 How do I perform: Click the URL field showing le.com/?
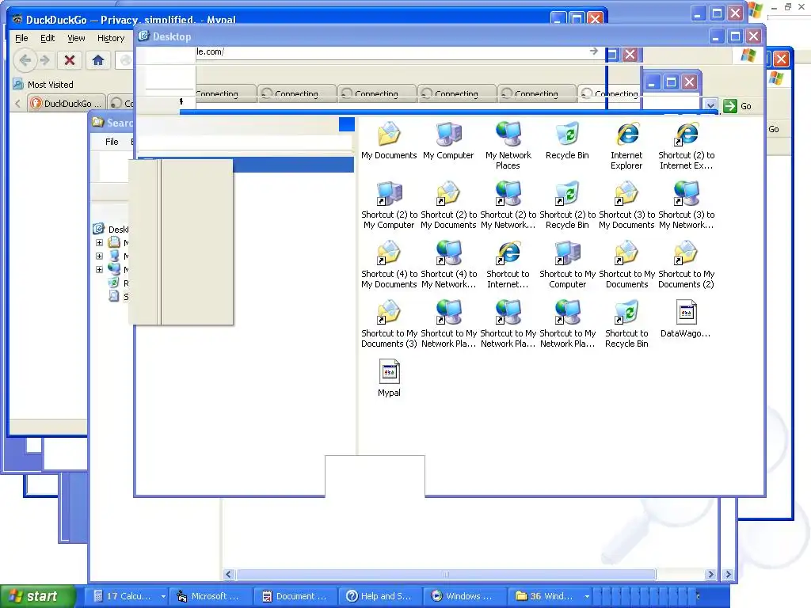(x=390, y=51)
